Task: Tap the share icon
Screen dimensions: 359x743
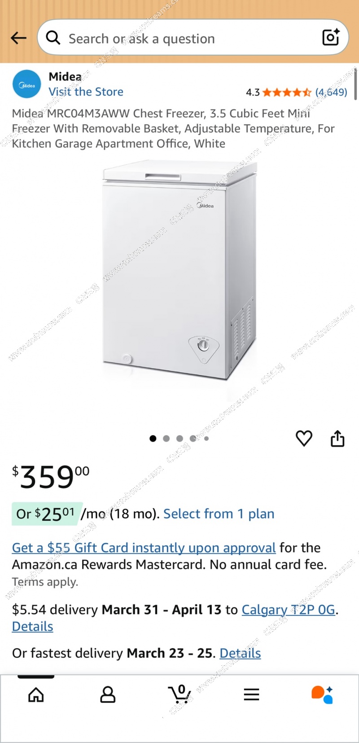Action: click(x=337, y=438)
